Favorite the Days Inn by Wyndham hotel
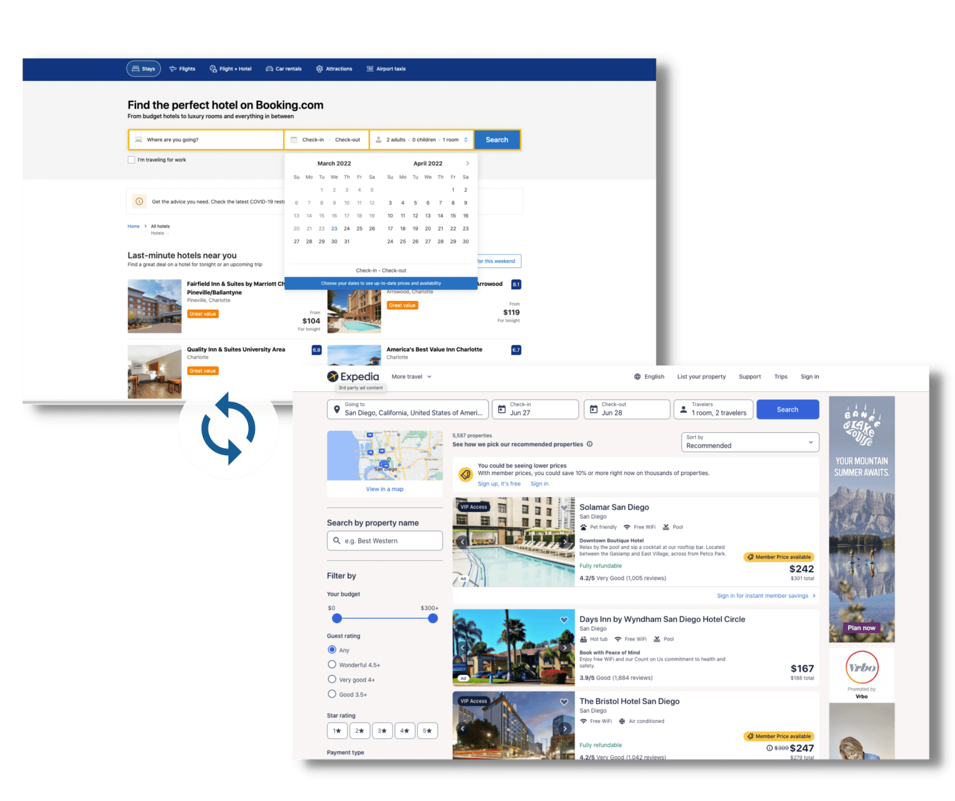 point(564,620)
